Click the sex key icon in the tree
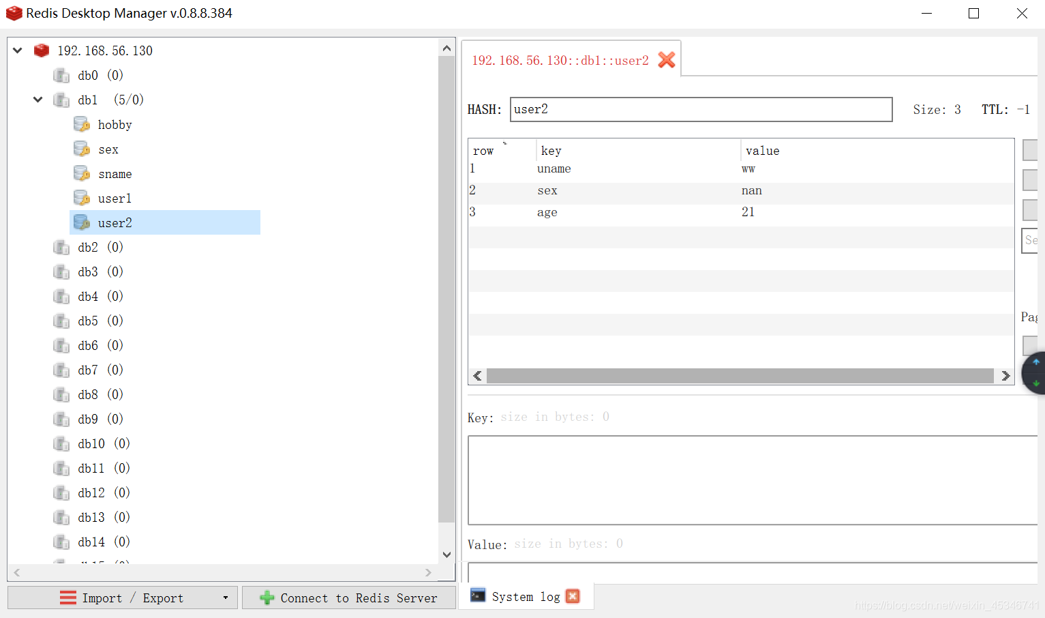 click(82, 149)
